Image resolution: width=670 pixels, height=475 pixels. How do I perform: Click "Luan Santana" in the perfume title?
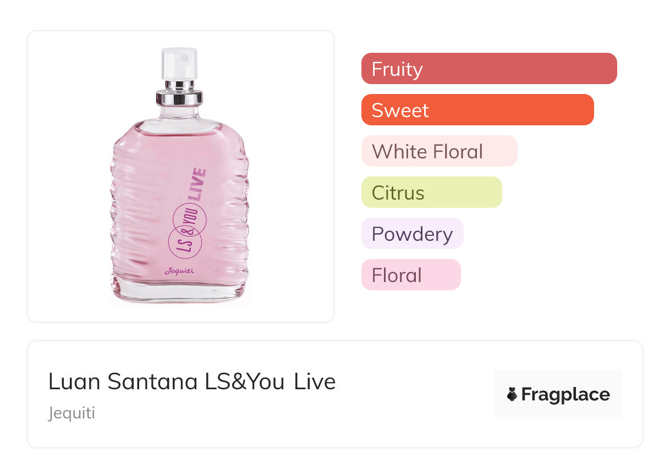point(123,382)
